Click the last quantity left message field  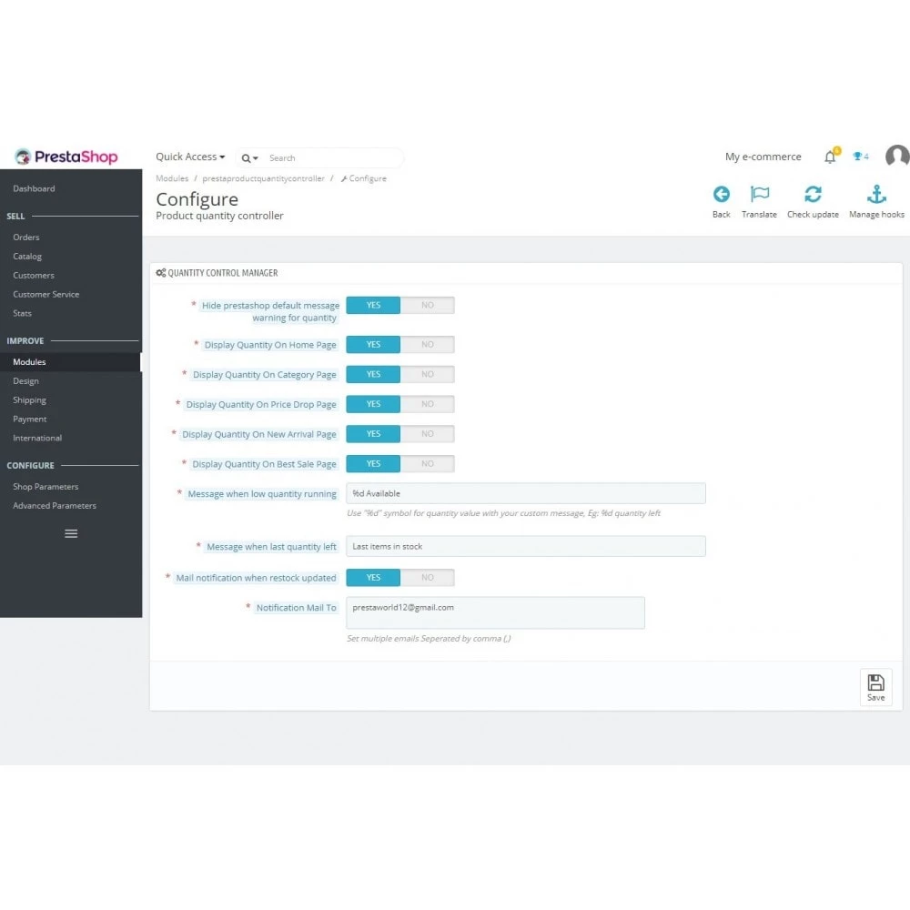point(526,546)
